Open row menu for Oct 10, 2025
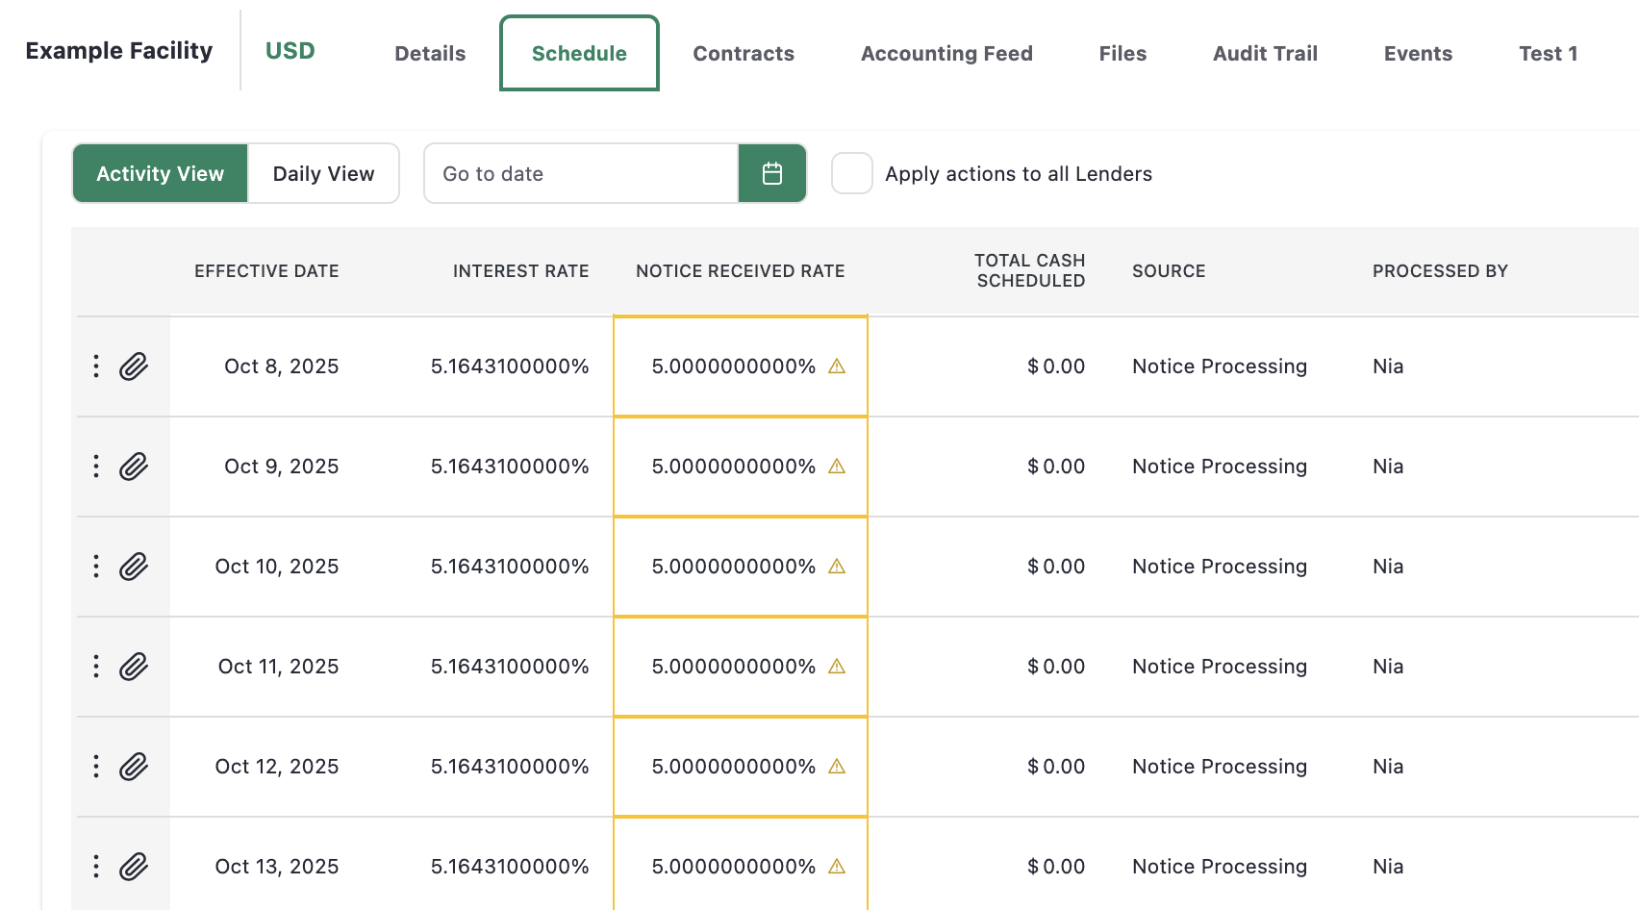Viewport: 1639px width, 910px height. tap(96, 566)
